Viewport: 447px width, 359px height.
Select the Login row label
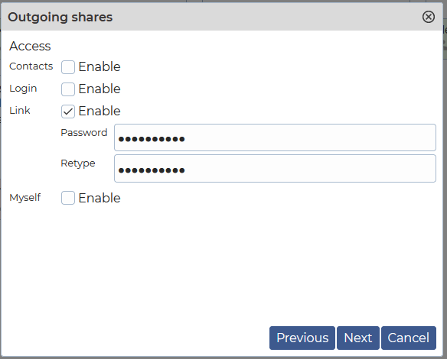(23, 89)
